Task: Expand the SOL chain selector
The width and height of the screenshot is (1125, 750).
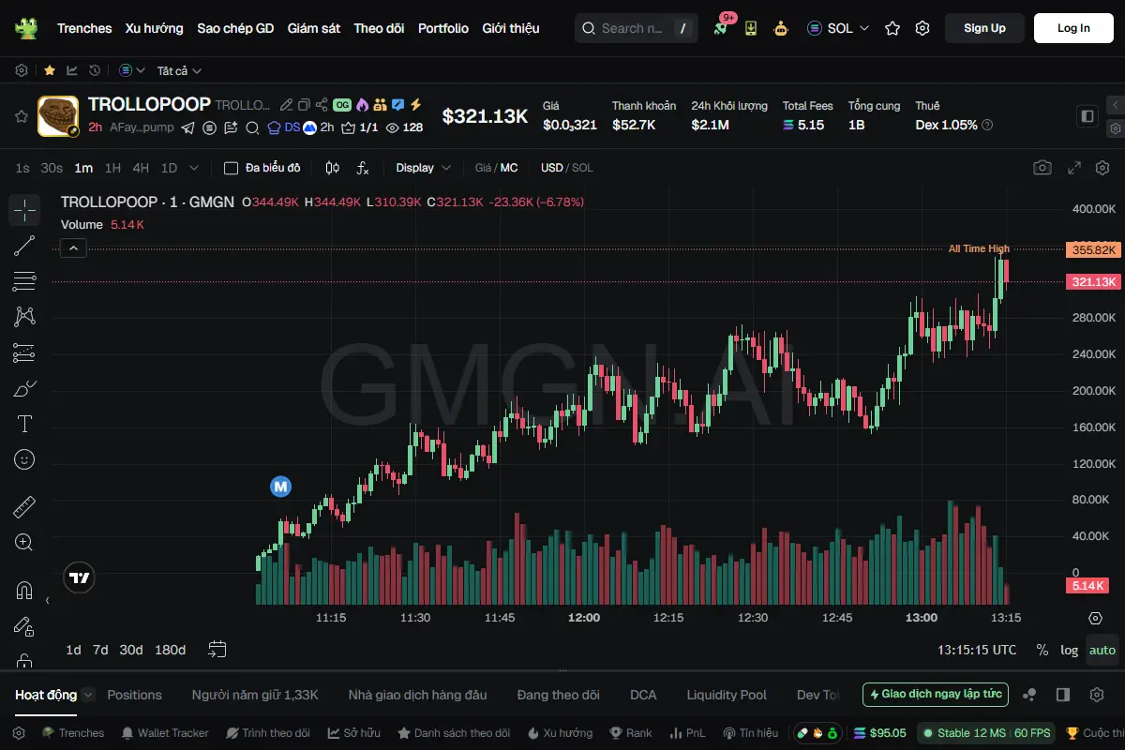Action: pyautogui.click(x=838, y=28)
